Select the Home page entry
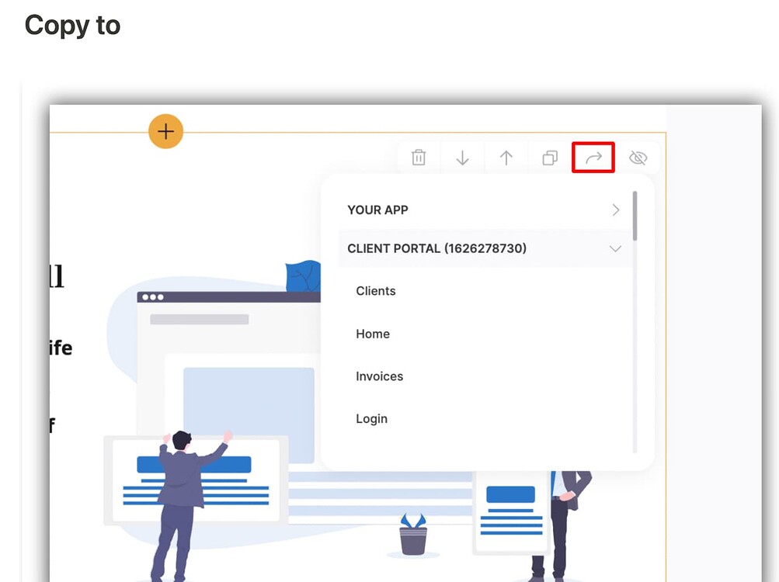The width and height of the screenshot is (779, 582). coord(372,334)
